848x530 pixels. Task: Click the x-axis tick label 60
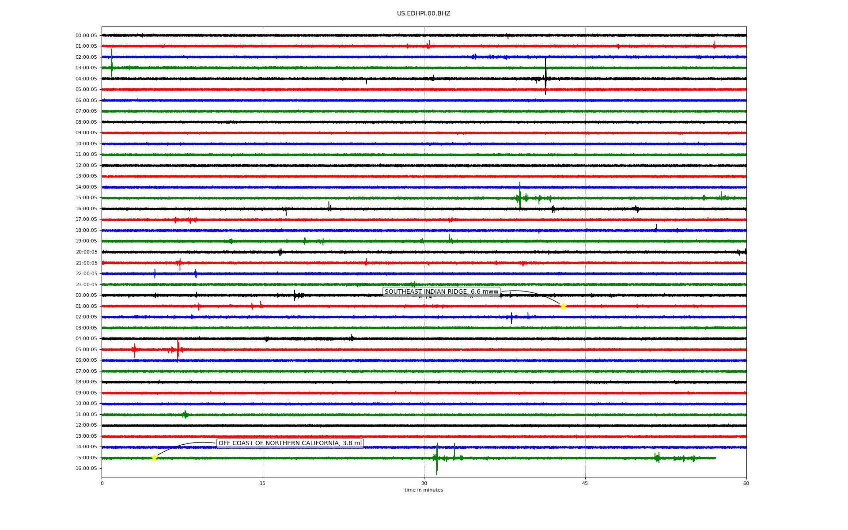point(746,484)
